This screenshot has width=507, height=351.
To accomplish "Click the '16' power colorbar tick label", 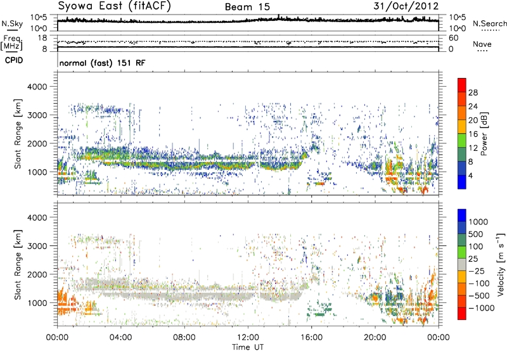I will [473, 134].
